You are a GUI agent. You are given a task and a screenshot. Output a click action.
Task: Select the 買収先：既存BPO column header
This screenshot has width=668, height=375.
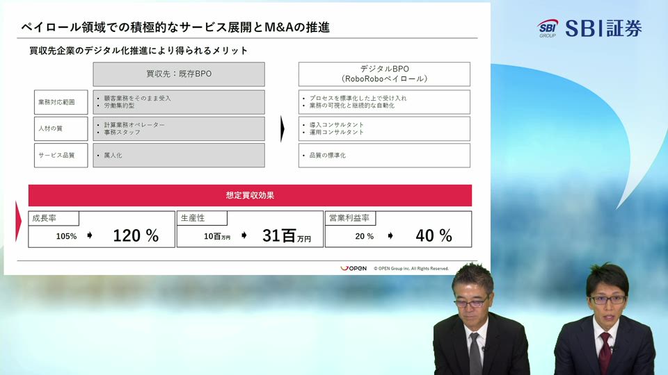point(179,74)
